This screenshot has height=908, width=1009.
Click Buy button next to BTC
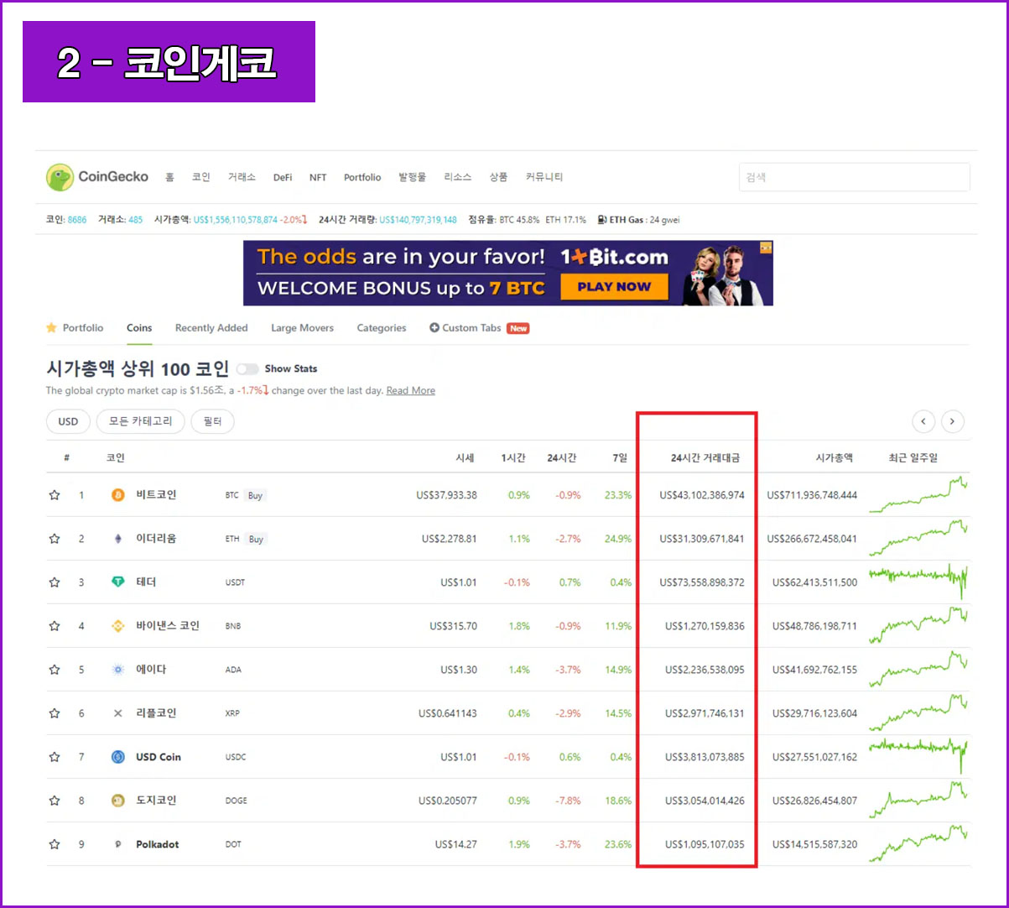pos(256,496)
